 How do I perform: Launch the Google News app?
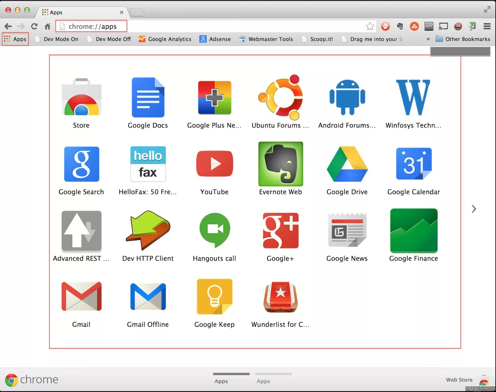[x=347, y=231]
